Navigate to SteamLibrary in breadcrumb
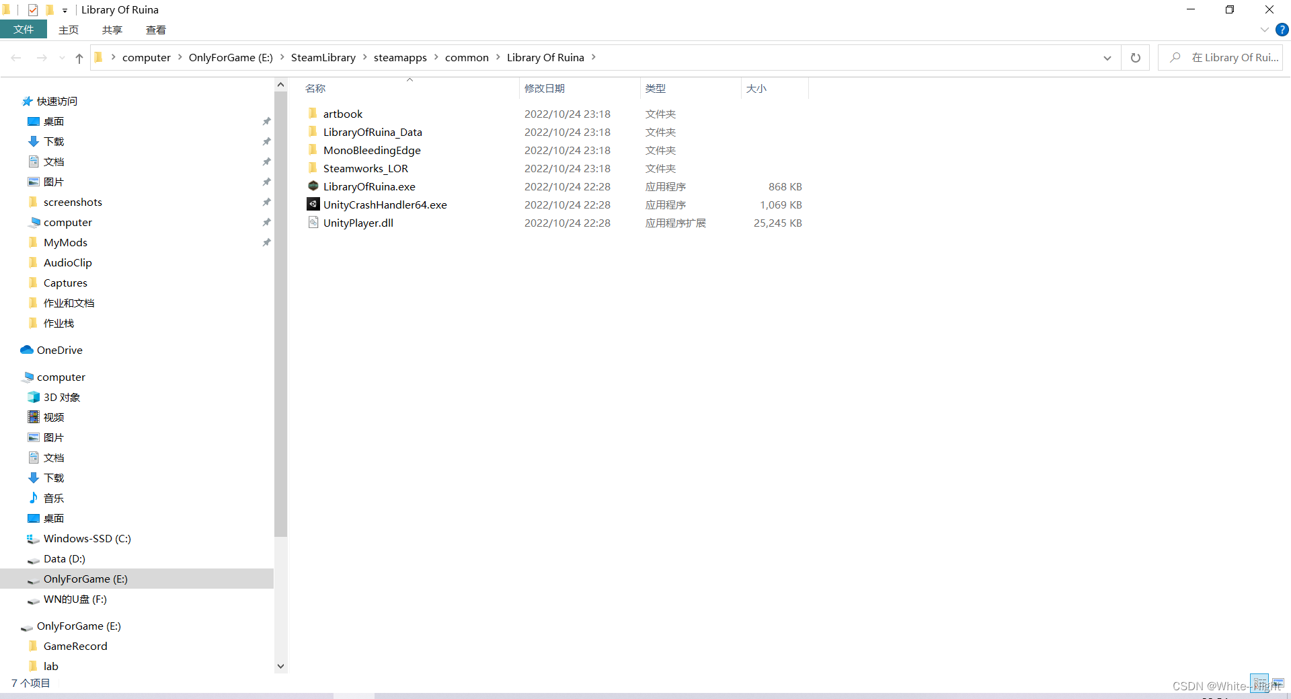Screen dimensions: 1291x699 click(x=323, y=57)
